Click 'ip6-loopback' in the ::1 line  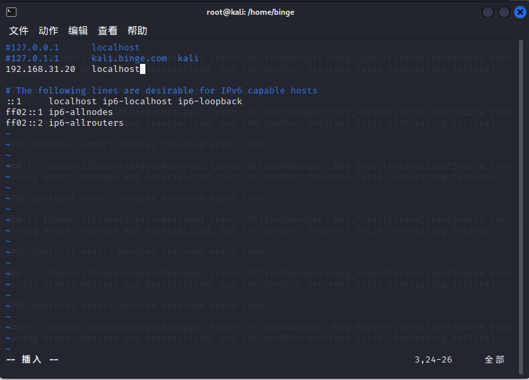pyautogui.click(x=210, y=102)
